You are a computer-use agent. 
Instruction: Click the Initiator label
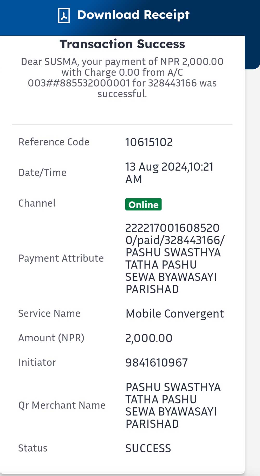(37, 362)
